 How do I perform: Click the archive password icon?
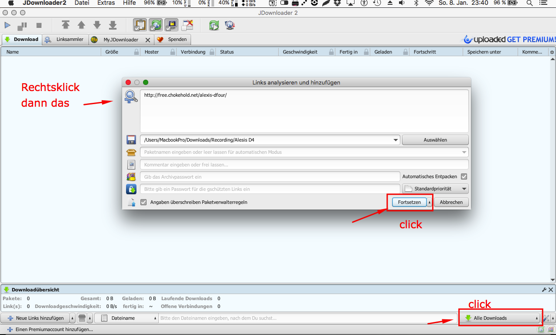click(x=131, y=177)
